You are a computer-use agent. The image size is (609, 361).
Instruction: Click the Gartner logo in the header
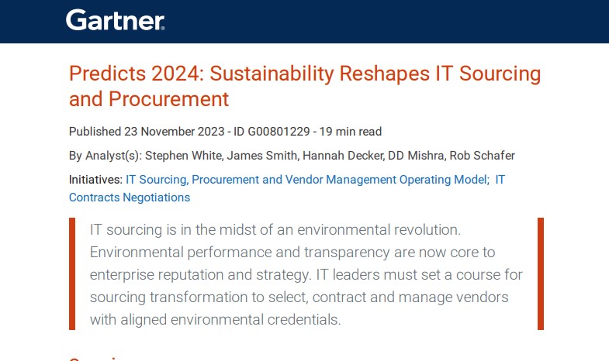click(x=115, y=20)
